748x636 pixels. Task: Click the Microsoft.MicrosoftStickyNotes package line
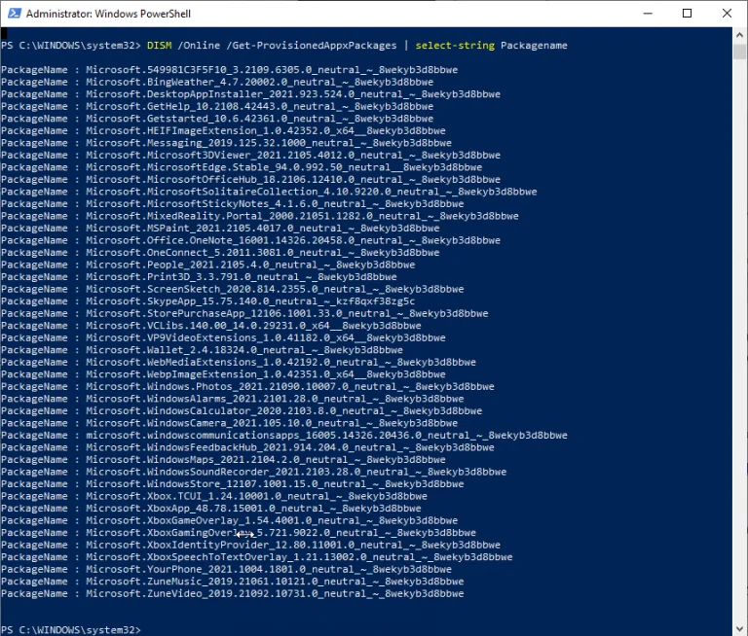click(x=233, y=204)
